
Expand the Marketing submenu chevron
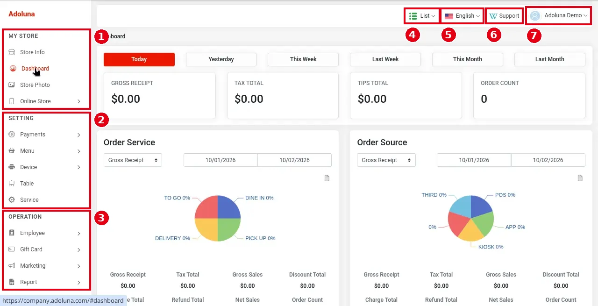[x=79, y=266]
